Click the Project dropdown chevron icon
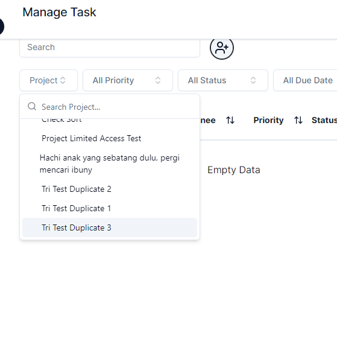 click(63, 80)
